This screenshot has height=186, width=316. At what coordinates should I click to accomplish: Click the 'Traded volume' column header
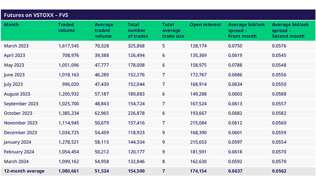point(67,28)
